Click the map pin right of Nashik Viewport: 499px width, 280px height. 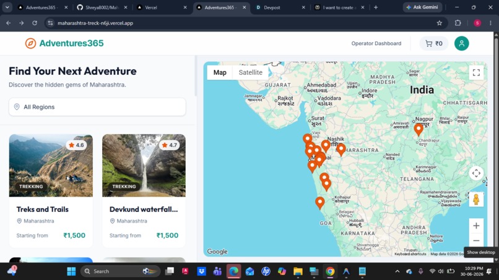[341, 150]
